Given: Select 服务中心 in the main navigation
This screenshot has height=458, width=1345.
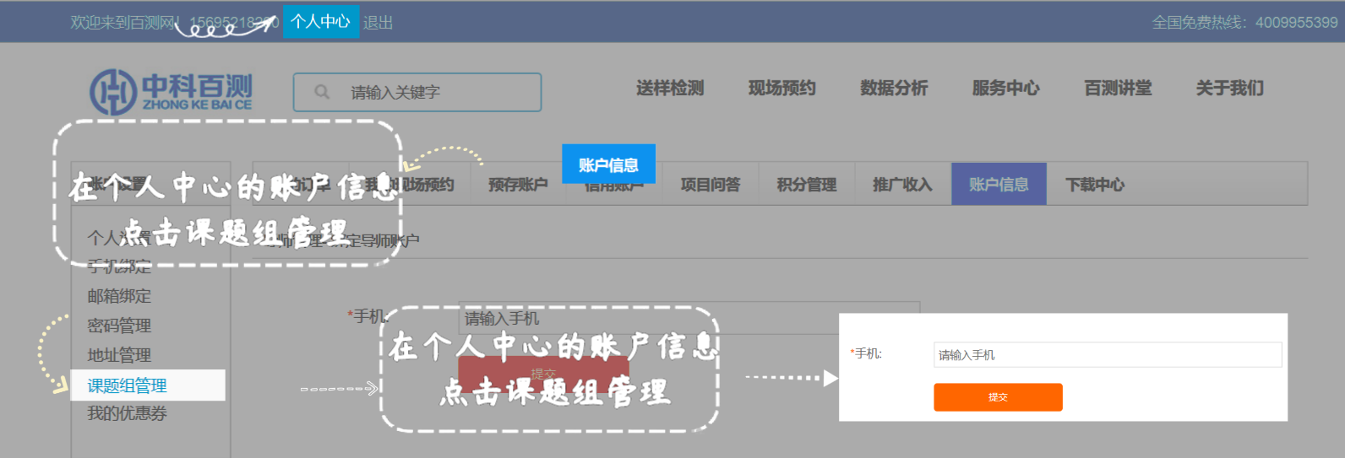Looking at the screenshot, I should [x=1005, y=89].
